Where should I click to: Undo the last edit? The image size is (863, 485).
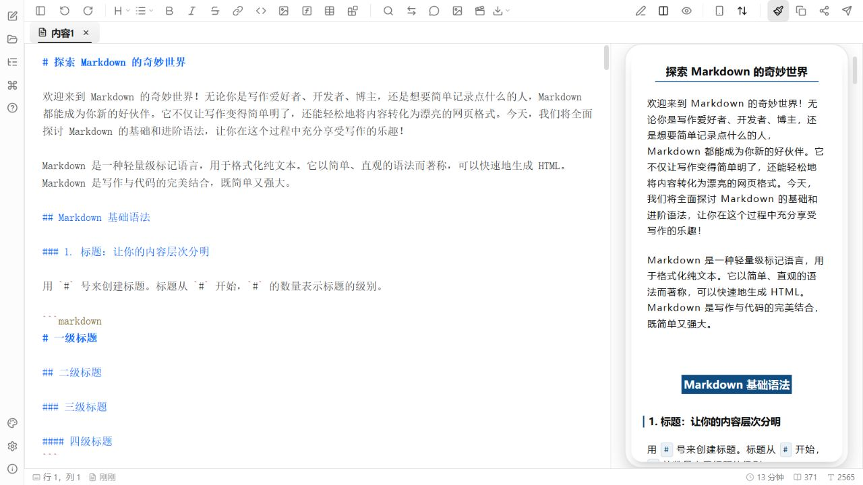(x=64, y=11)
